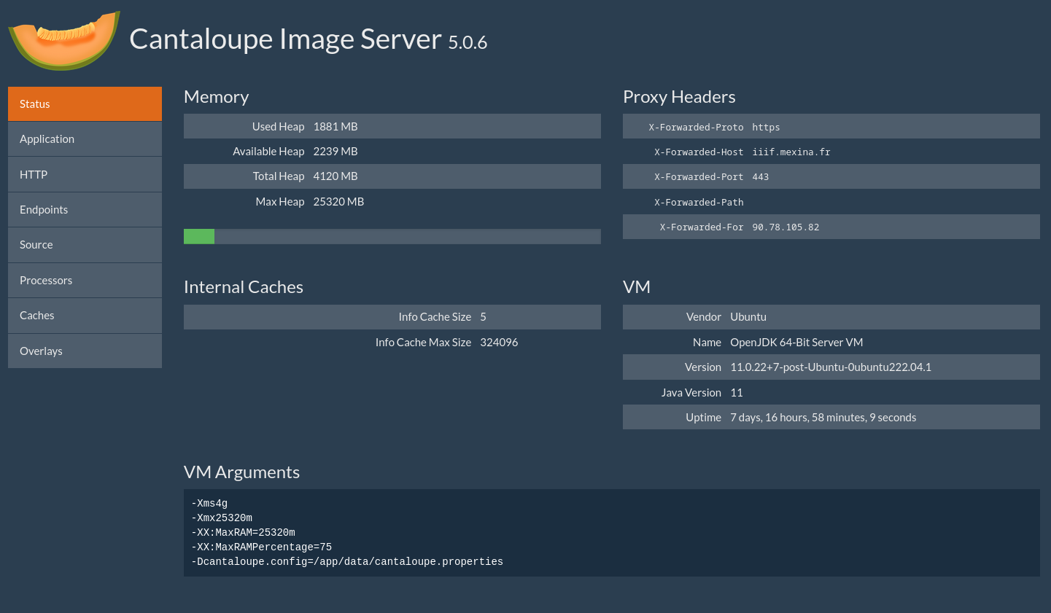Click the Info Cache Max Size value

tap(499, 343)
